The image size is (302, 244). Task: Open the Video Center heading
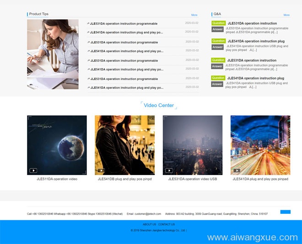(x=159, y=106)
